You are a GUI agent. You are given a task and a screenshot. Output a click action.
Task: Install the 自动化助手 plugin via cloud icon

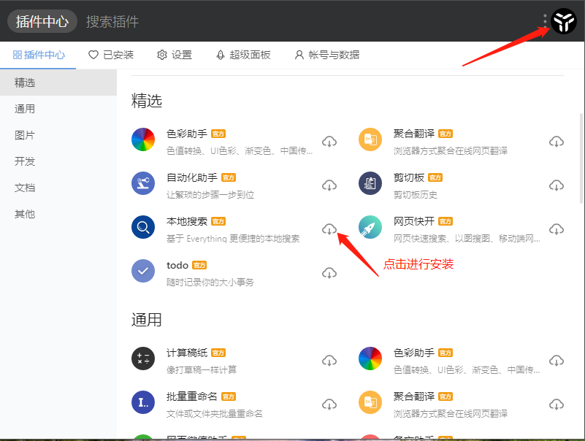click(x=329, y=185)
